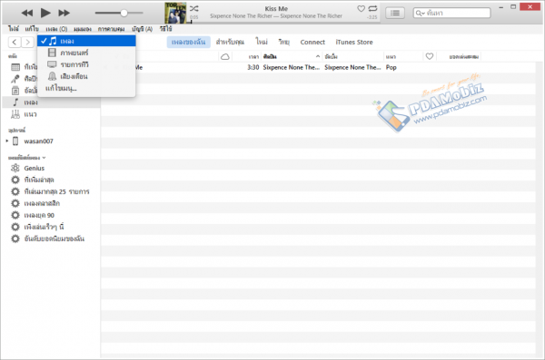Open recently added calendar sidebar icon
545x360 pixels.
click(15, 67)
